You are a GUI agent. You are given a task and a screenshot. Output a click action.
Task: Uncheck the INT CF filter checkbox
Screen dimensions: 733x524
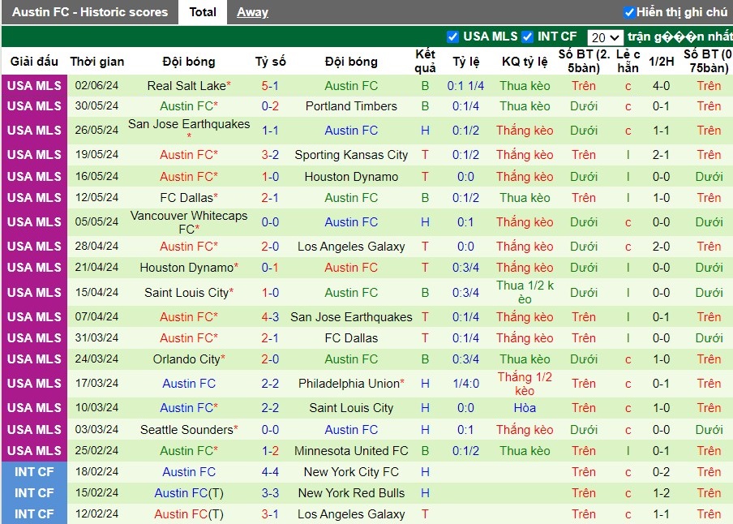(x=527, y=37)
